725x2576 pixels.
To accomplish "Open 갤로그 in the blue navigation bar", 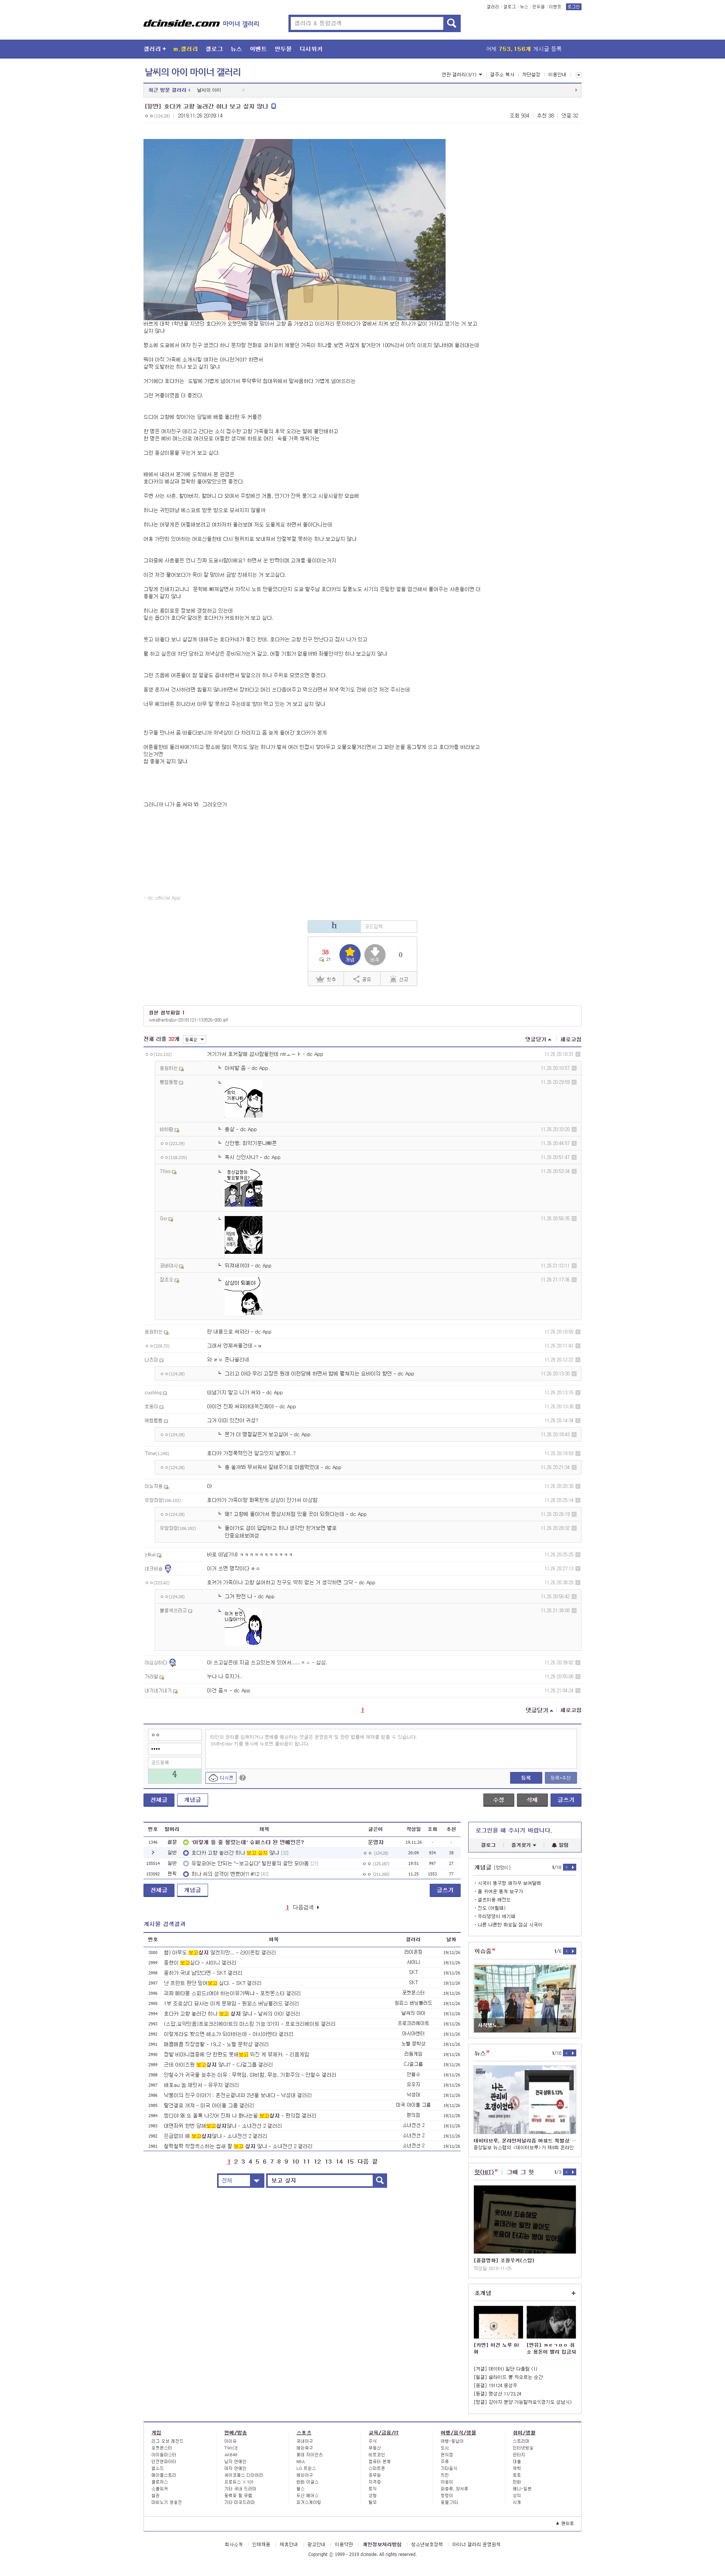I will (214, 49).
